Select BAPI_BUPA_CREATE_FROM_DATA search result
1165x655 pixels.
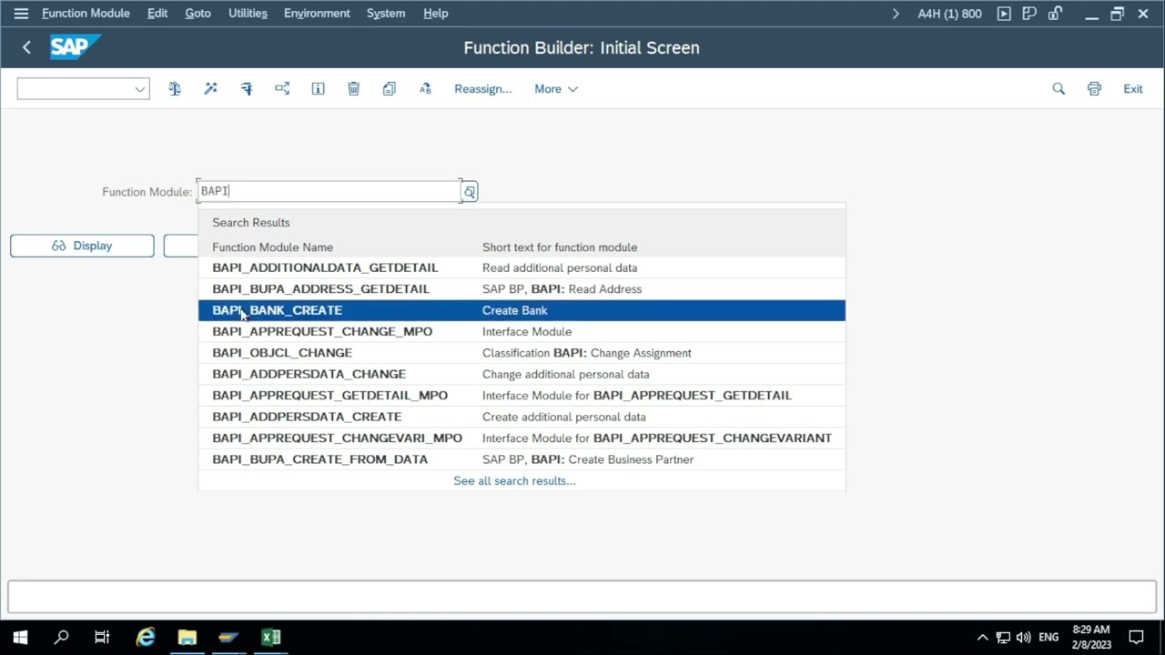pyautogui.click(x=522, y=459)
